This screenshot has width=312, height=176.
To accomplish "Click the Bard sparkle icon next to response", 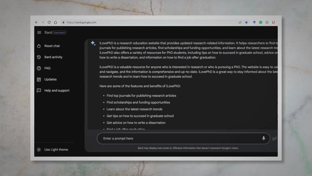I will point(93,43).
